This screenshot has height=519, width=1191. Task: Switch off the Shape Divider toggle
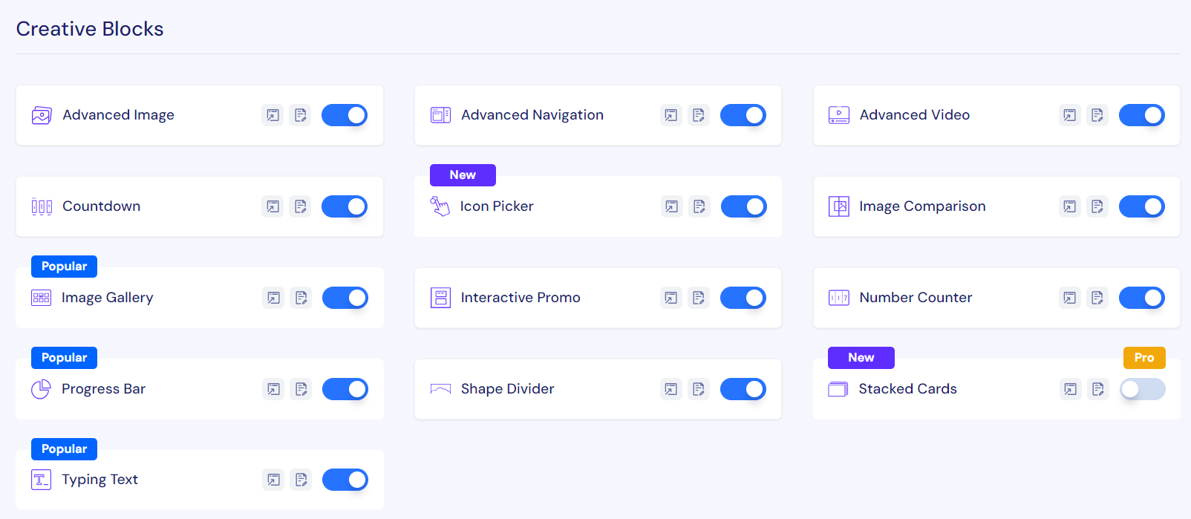coord(743,389)
